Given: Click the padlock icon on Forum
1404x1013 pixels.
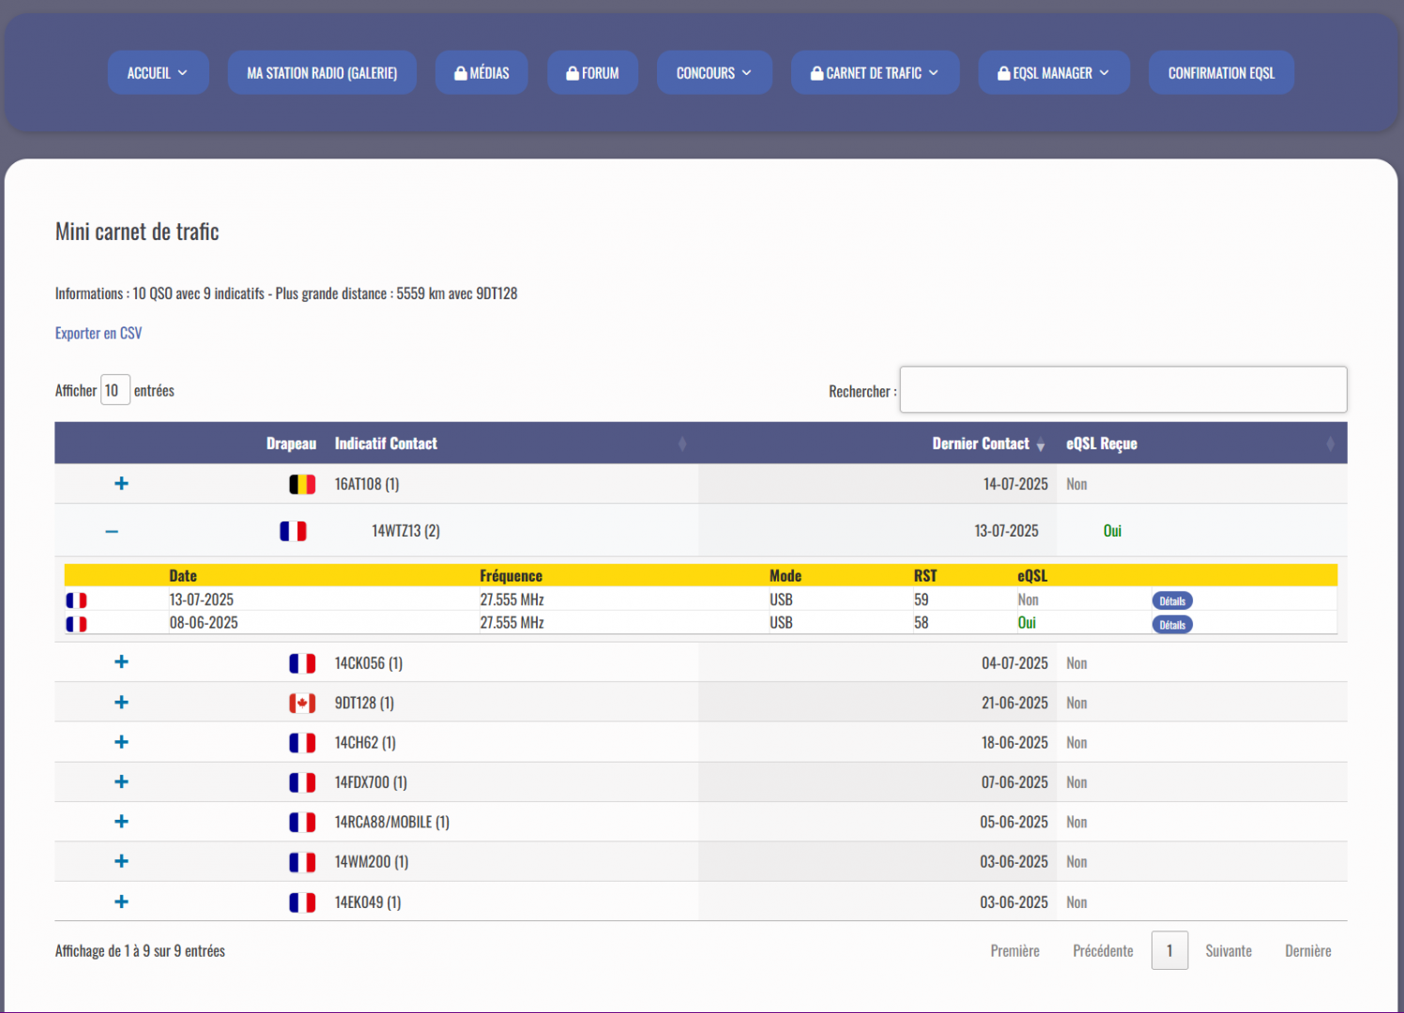Looking at the screenshot, I should tap(572, 73).
